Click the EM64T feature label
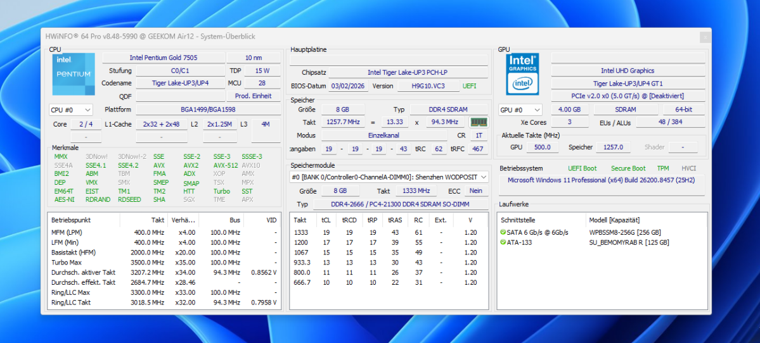This screenshot has width=760, height=343. (x=63, y=191)
